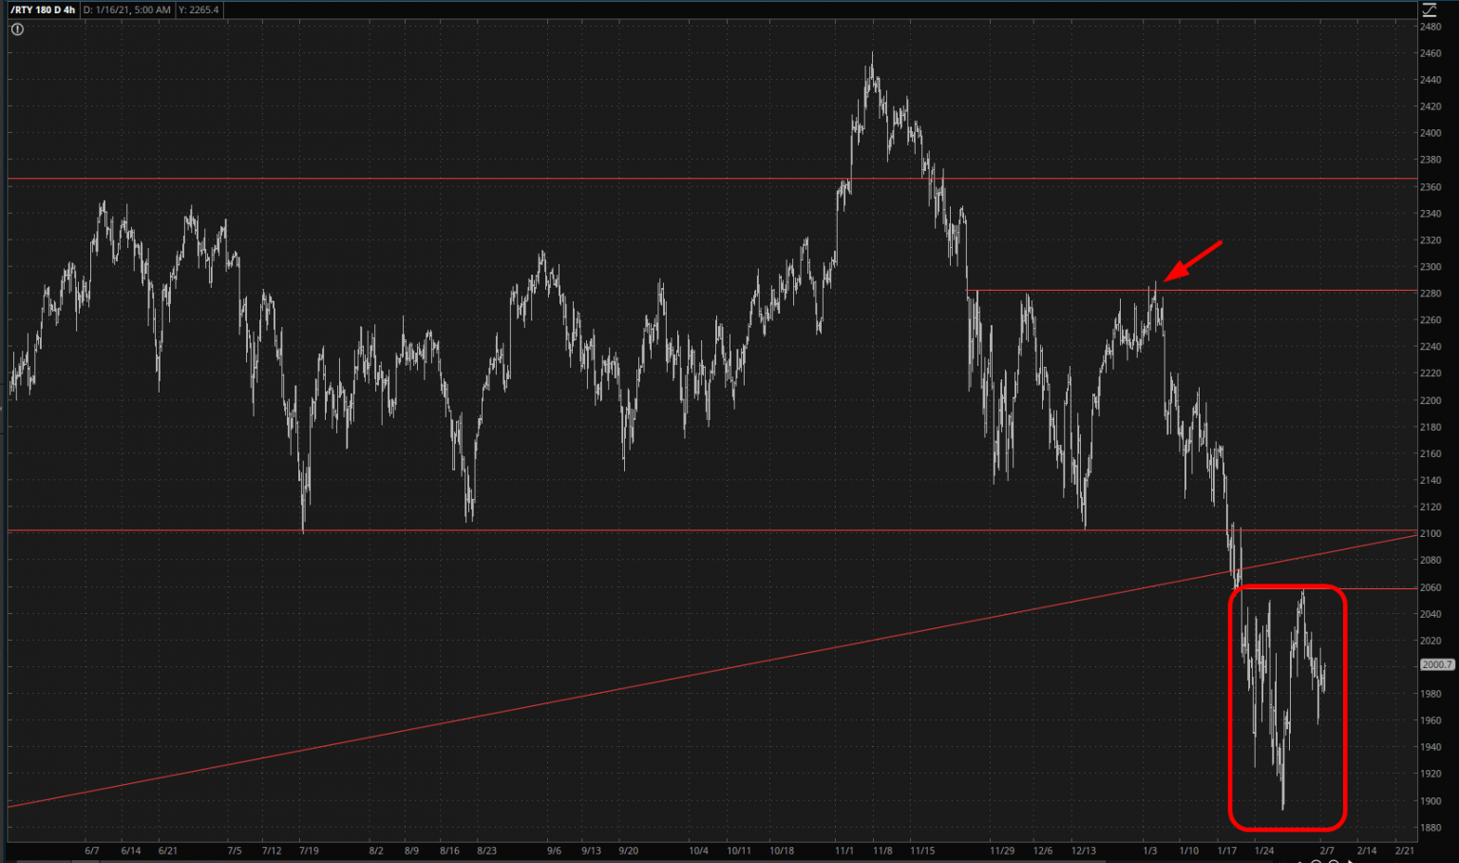Click the 2100 price axis label

pos(1431,534)
